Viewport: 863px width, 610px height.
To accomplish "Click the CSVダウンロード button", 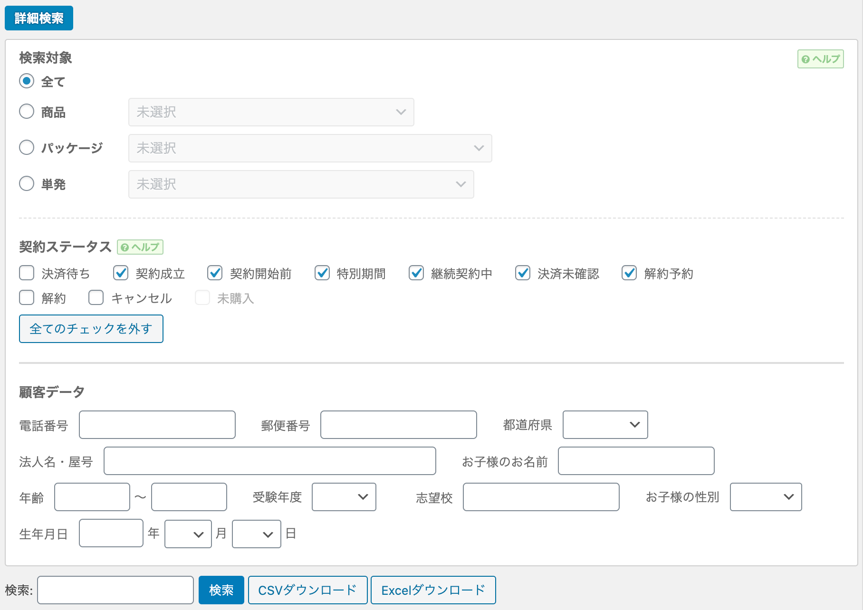I will coord(307,590).
